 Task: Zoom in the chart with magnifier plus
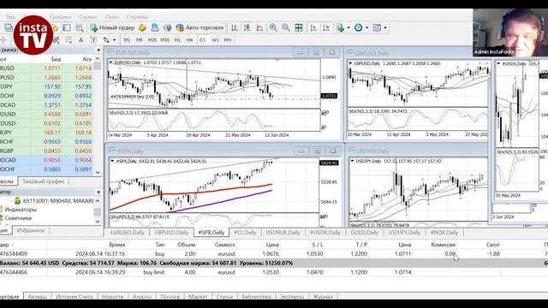click(x=273, y=27)
